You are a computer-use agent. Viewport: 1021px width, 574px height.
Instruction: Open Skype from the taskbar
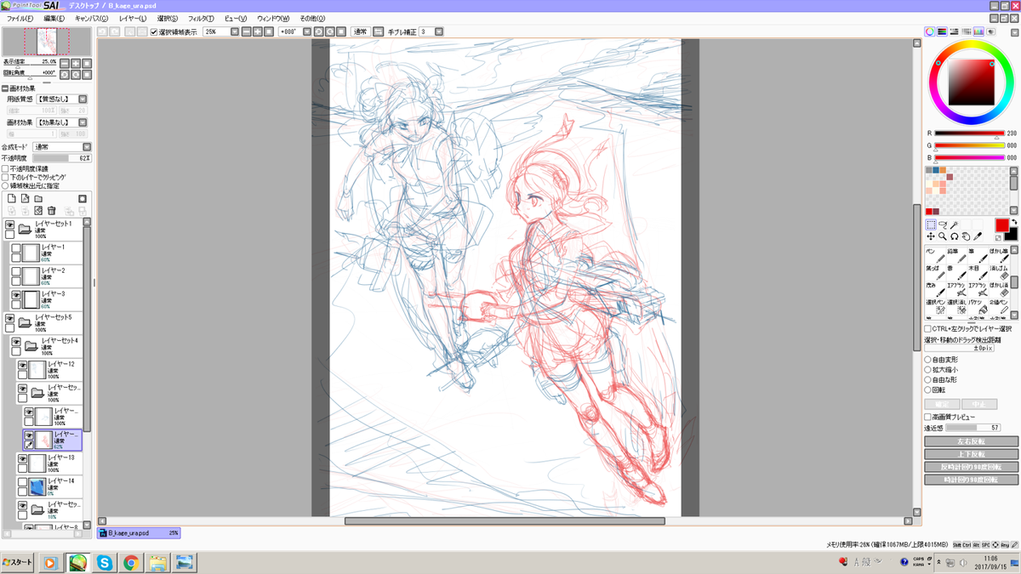tap(104, 562)
